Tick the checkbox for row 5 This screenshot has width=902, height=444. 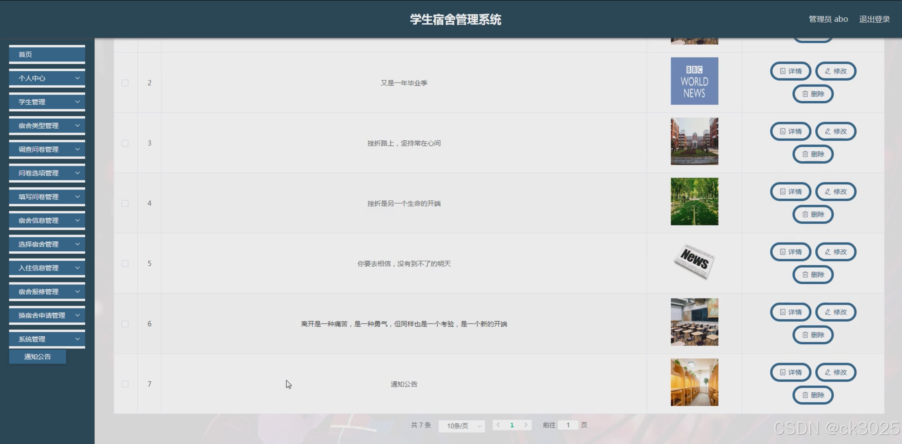point(125,264)
